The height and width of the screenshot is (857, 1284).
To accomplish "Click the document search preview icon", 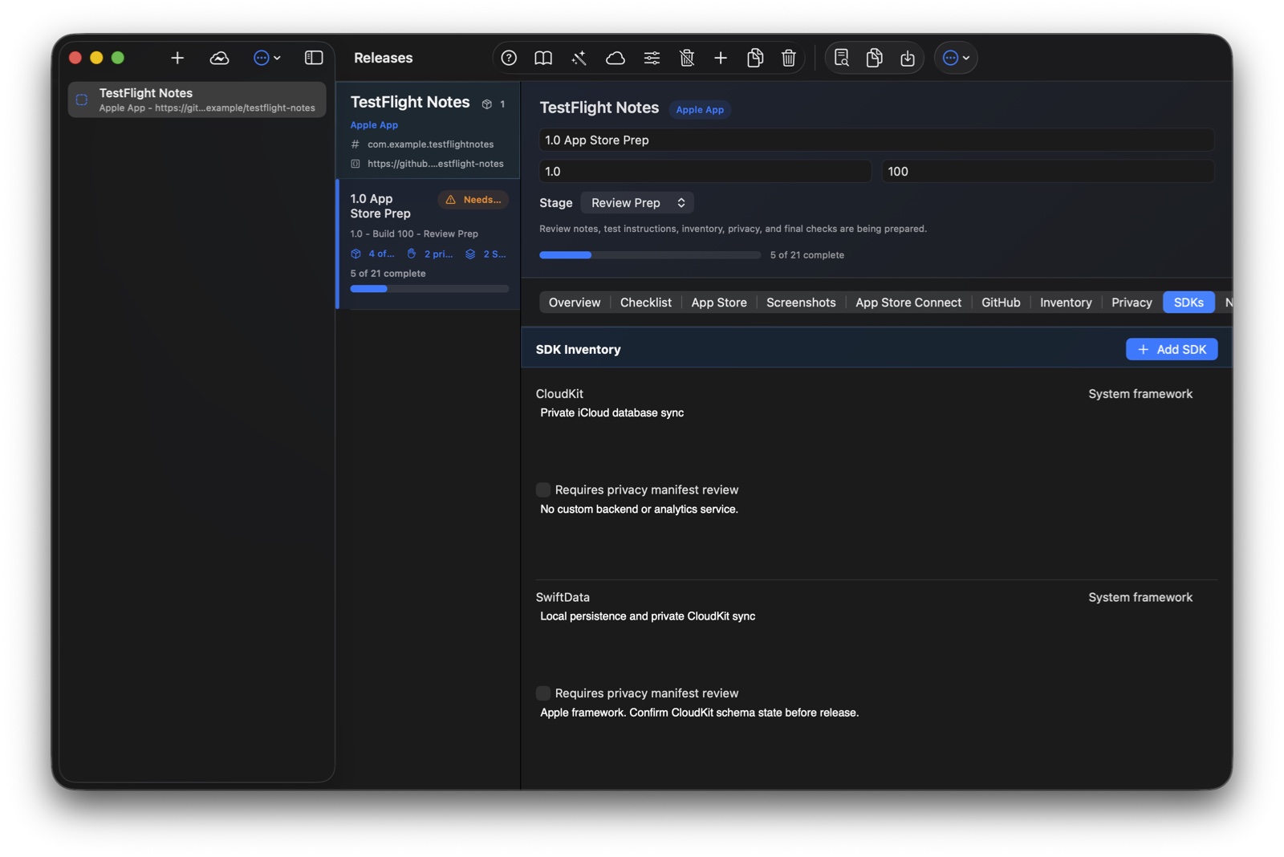I will [841, 58].
